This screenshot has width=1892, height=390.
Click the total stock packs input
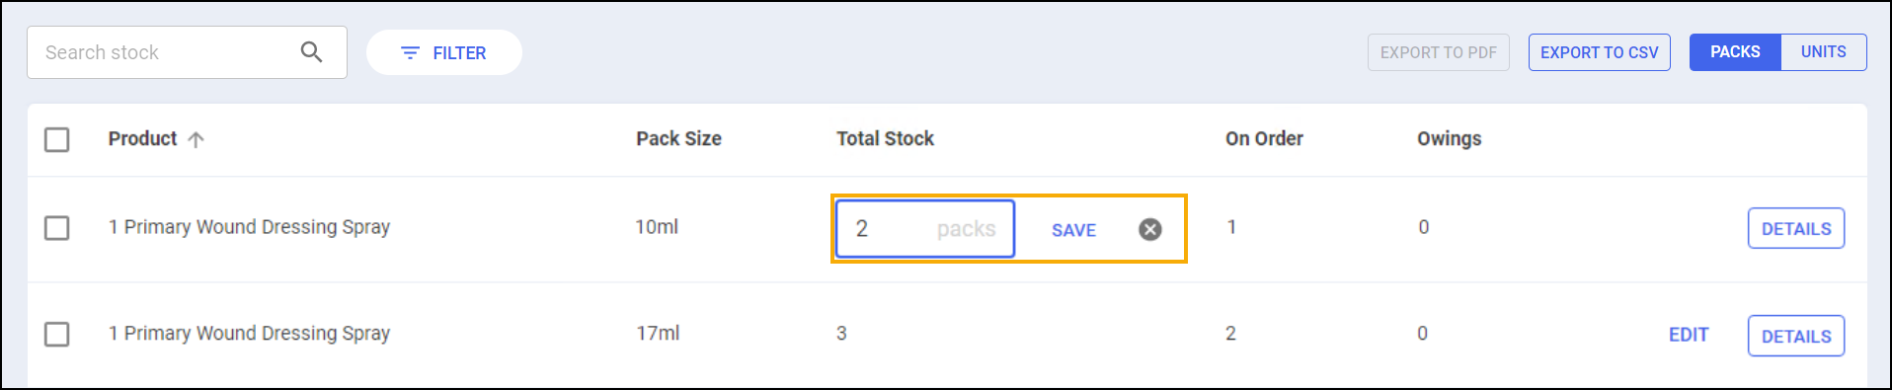(925, 229)
